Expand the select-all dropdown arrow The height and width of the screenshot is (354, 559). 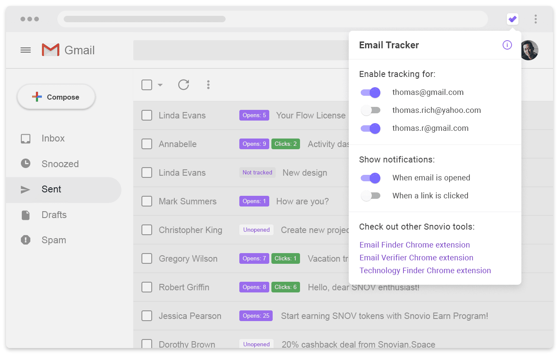click(x=160, y=85)
